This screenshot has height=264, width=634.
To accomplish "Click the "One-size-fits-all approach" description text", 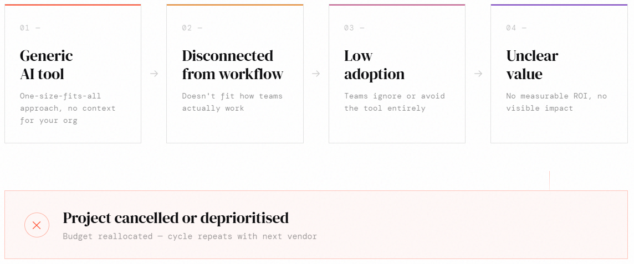I will (x=68, y=108).
